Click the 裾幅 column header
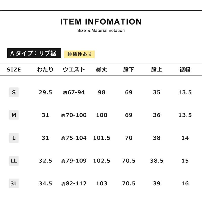This screenshot has width=202, height=197. pos(185,70)
